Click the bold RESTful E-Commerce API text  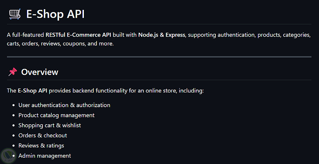(x=78, y=35)
